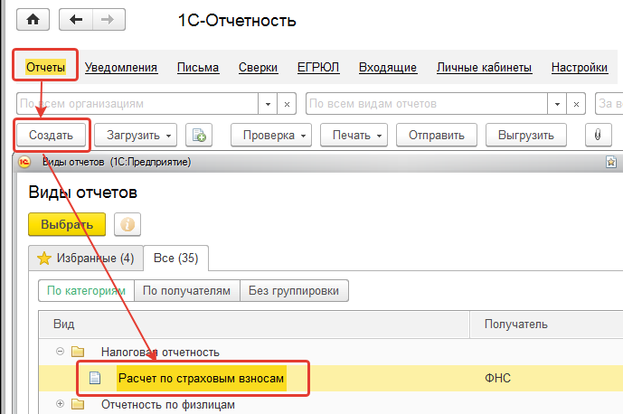
Task: Clear the organization filter with the x
Action: point(288,104)
